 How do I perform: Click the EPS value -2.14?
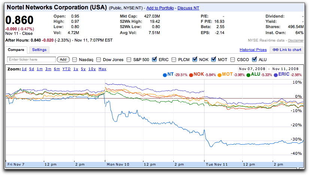tap(219, 33)
